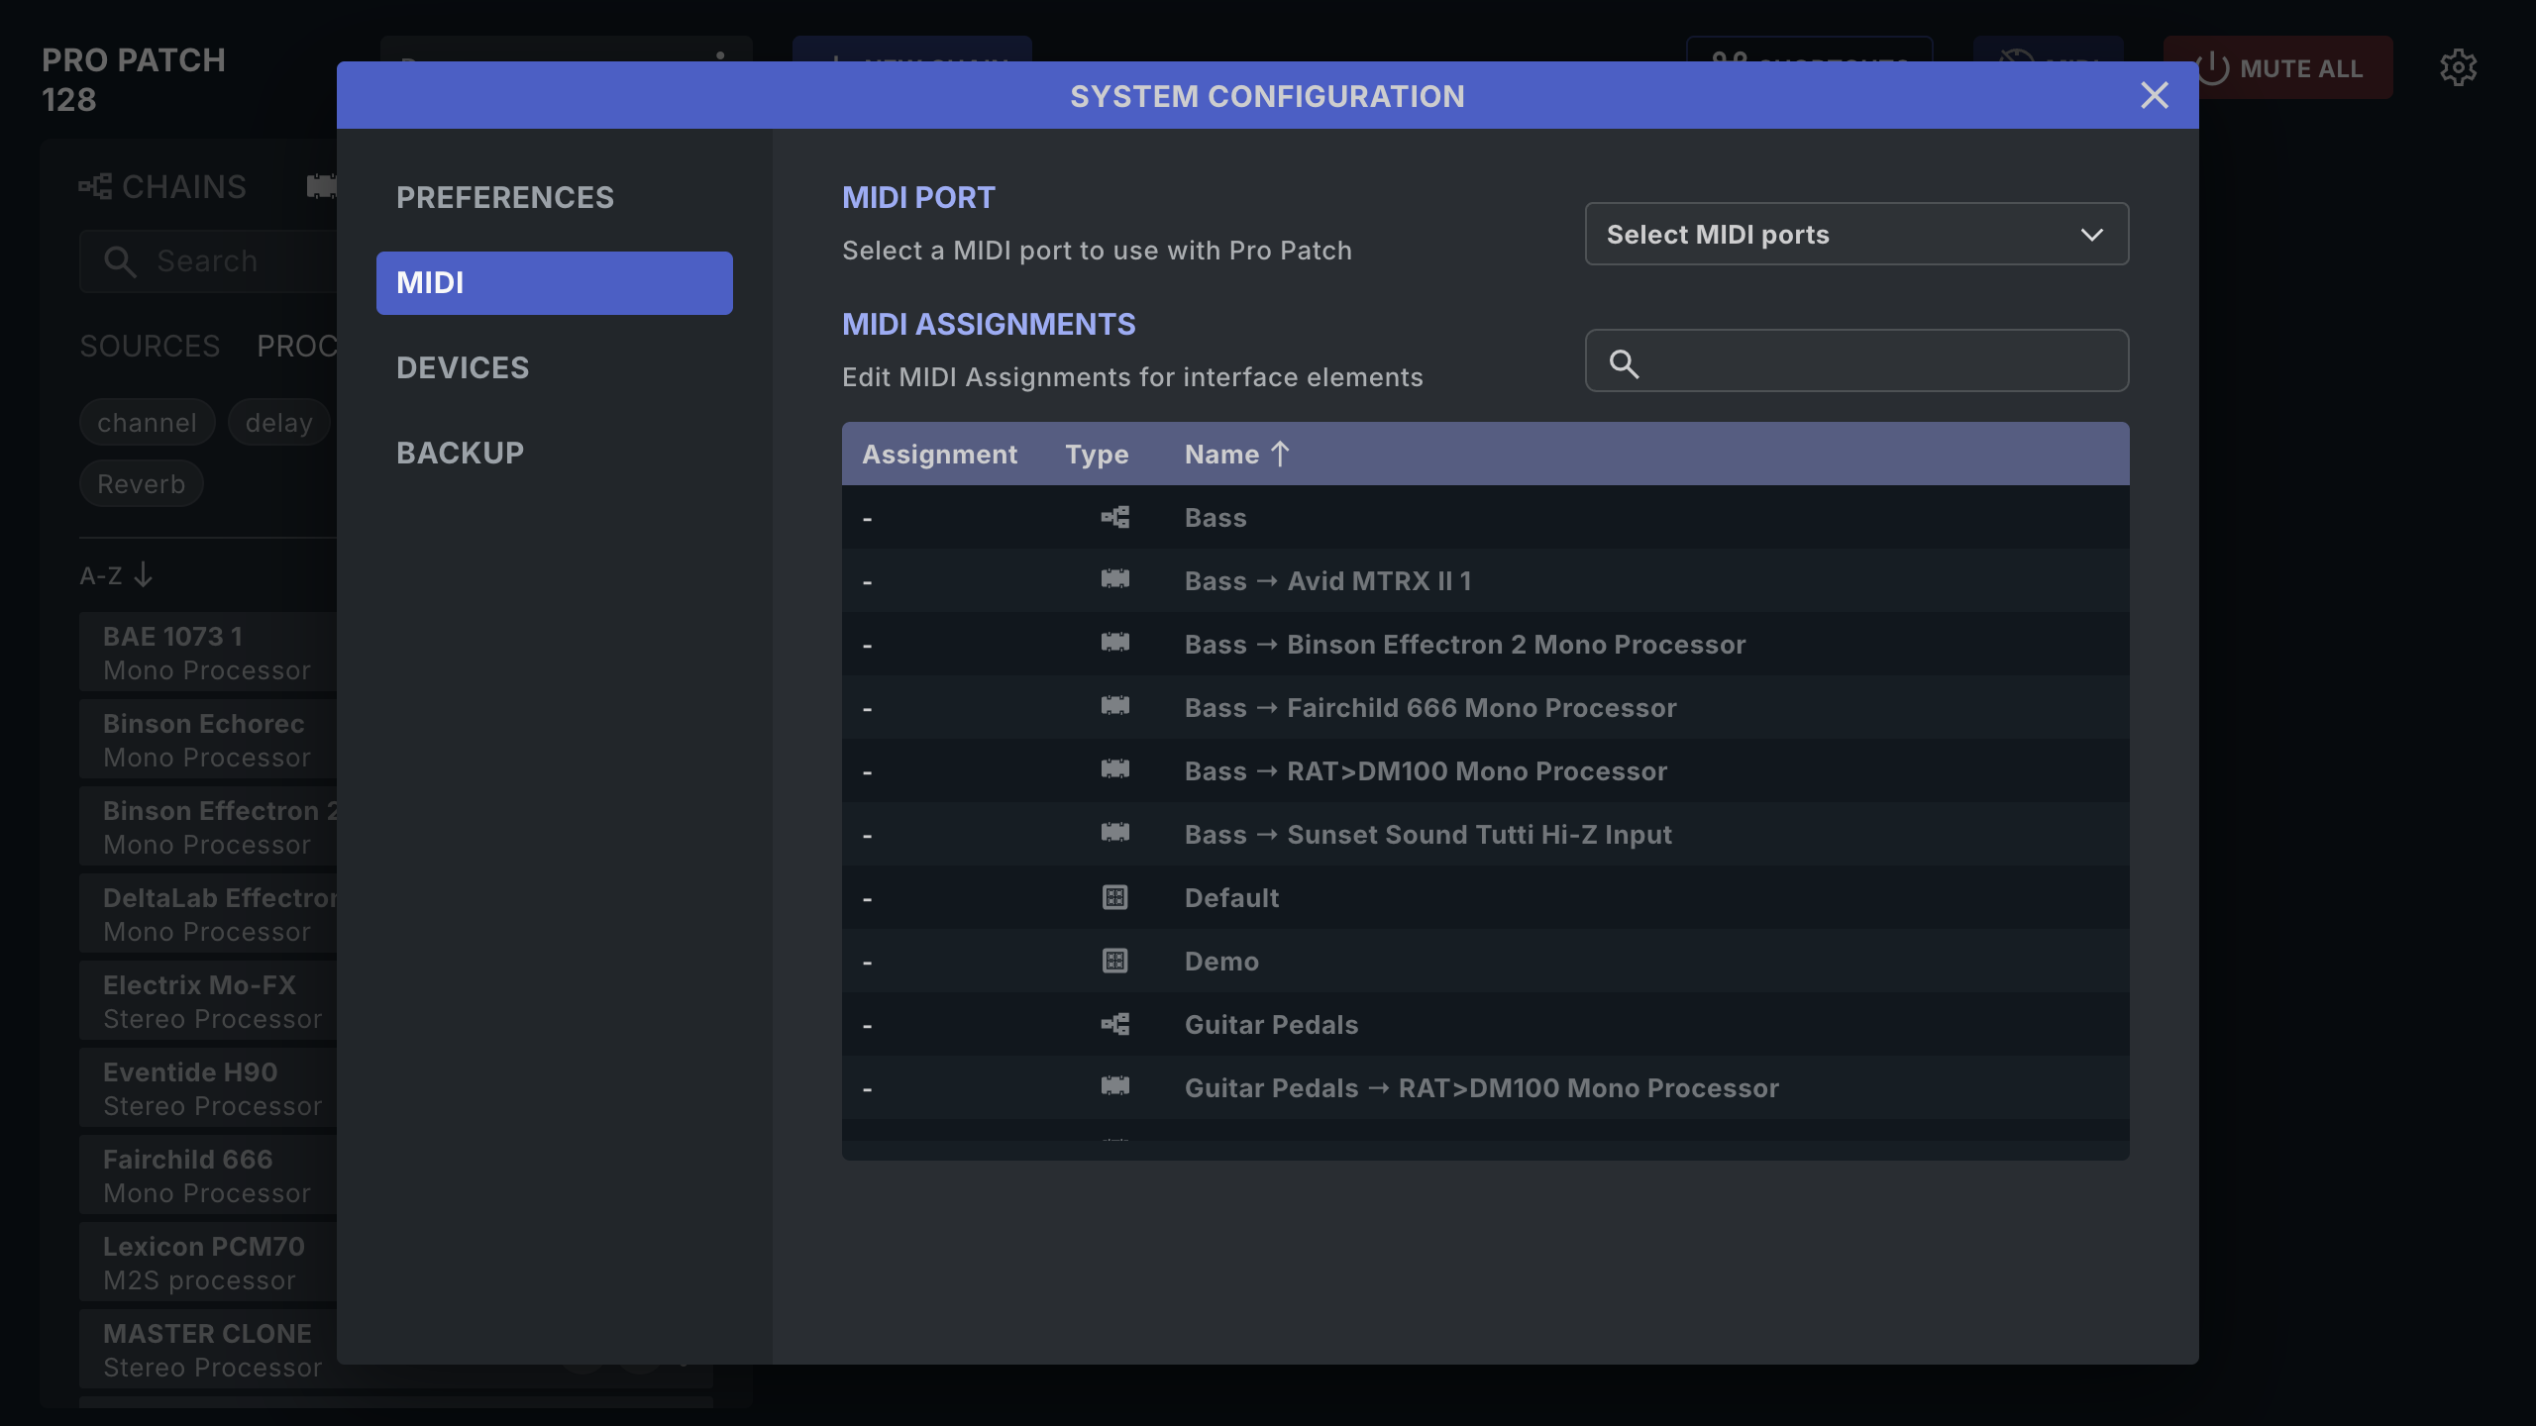
Task: Click device icon for Bass → Binson Effectron 2
Action: (1115, 643)
